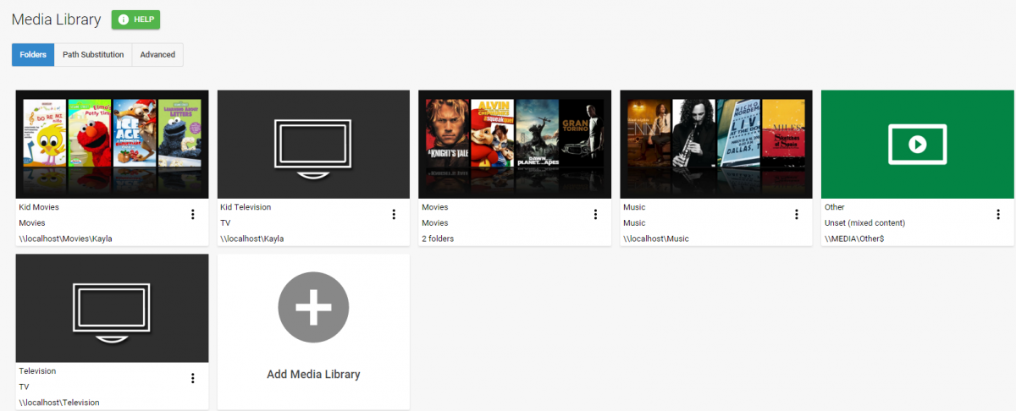
Task: Click the Other library name text
Action: (x=835, y=207)
